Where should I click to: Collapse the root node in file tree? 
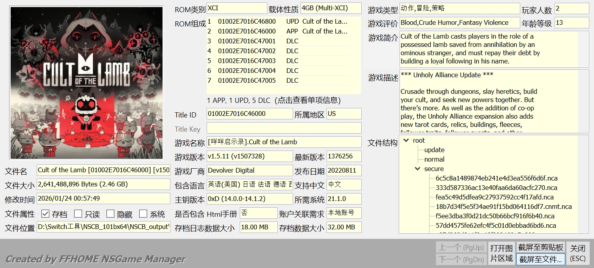[406, 140]
